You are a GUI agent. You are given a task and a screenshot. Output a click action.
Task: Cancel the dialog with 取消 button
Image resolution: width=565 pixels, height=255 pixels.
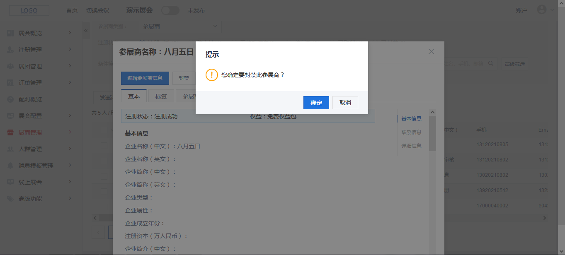(345, 103)
